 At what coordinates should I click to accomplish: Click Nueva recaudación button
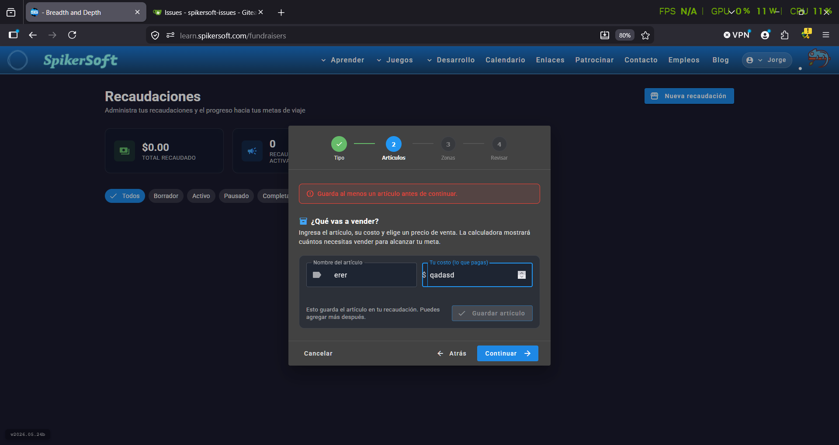(x=689, y=96)
